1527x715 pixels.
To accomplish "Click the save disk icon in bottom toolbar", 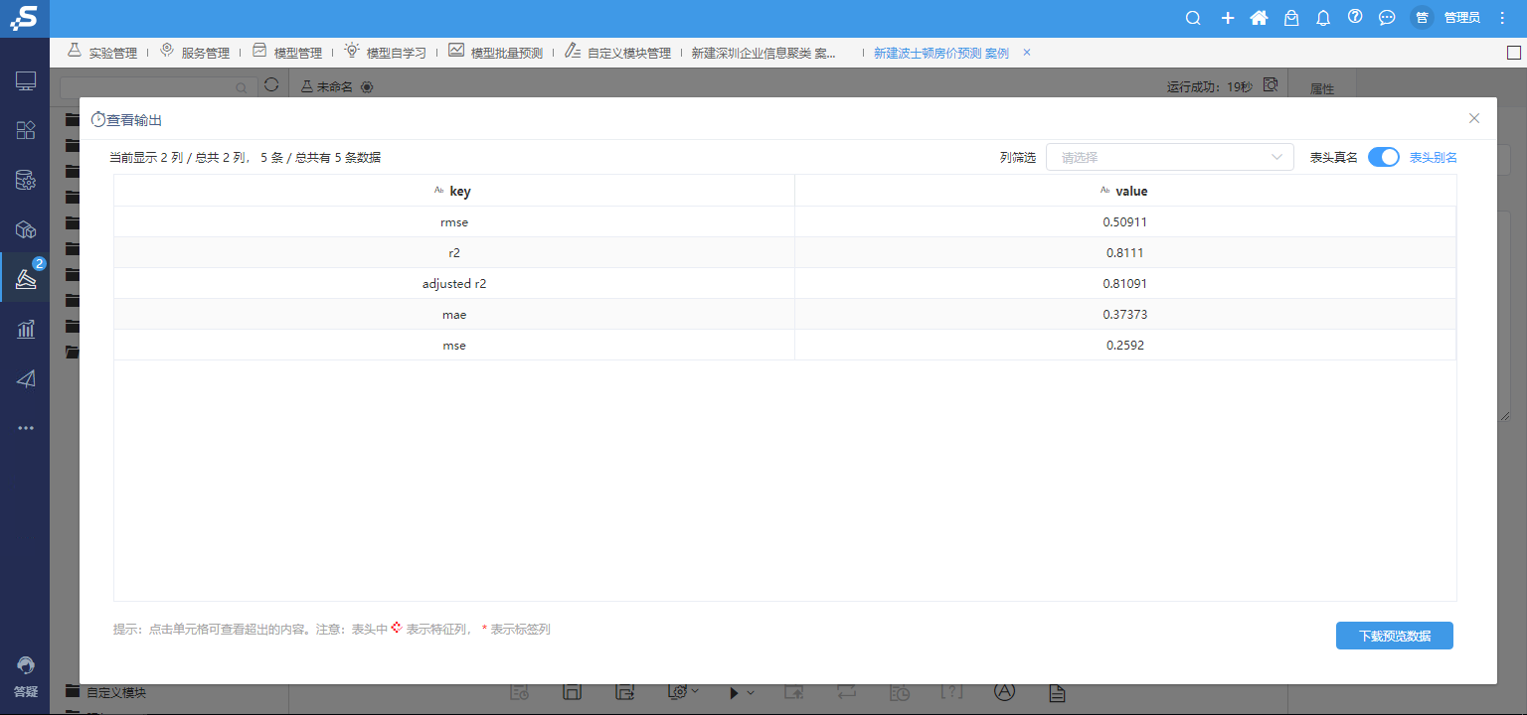I will click(571, 692).
